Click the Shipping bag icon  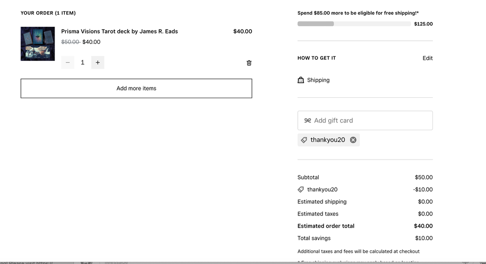[301, 80]
